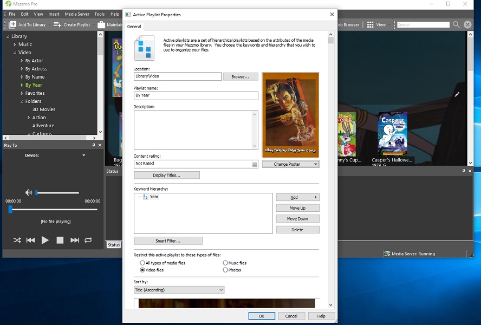Collapse the Folders node
This screenshot has height=325, width=481.
(22, 101)
